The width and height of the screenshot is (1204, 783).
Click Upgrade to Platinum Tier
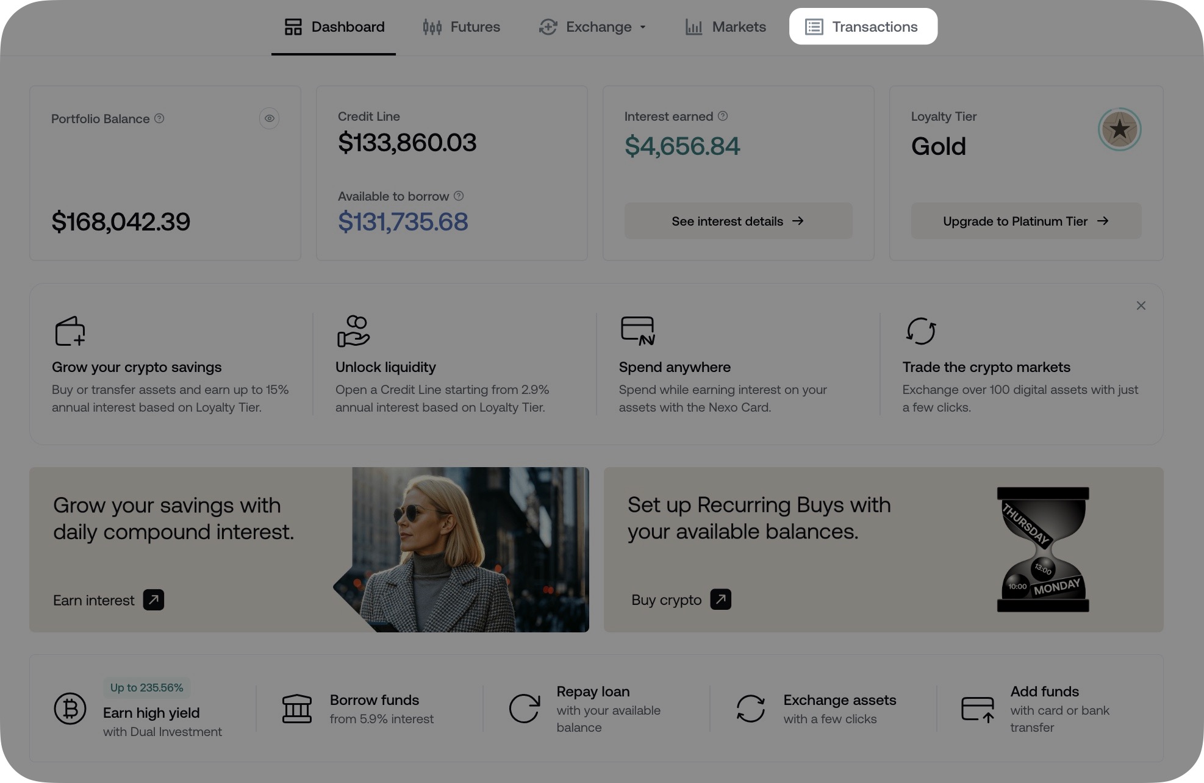pos(1025,221)
